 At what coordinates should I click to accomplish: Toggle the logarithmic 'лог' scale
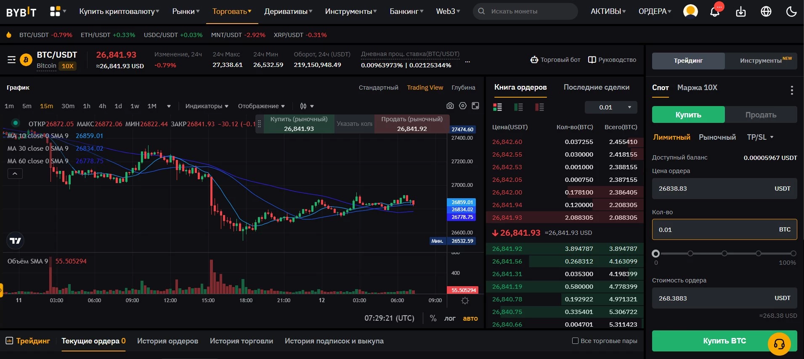(450, 319)
